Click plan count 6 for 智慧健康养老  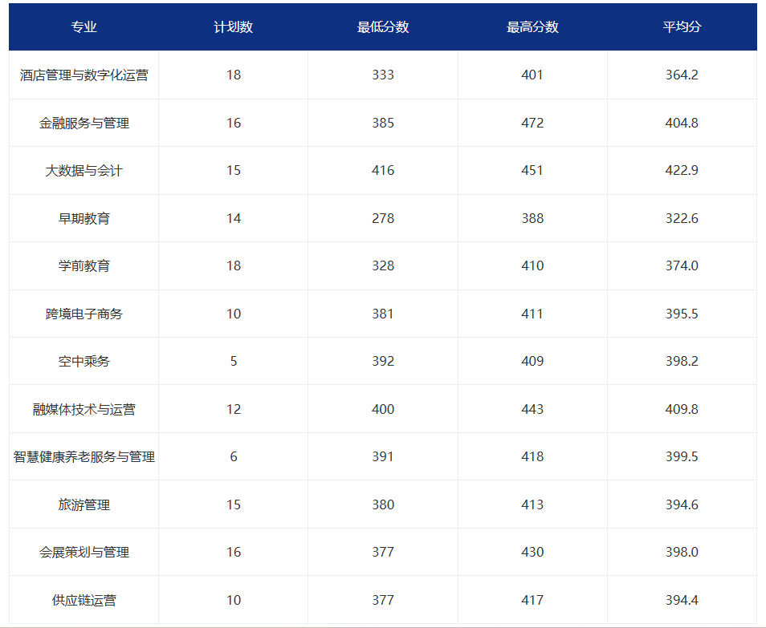[233, 456]
